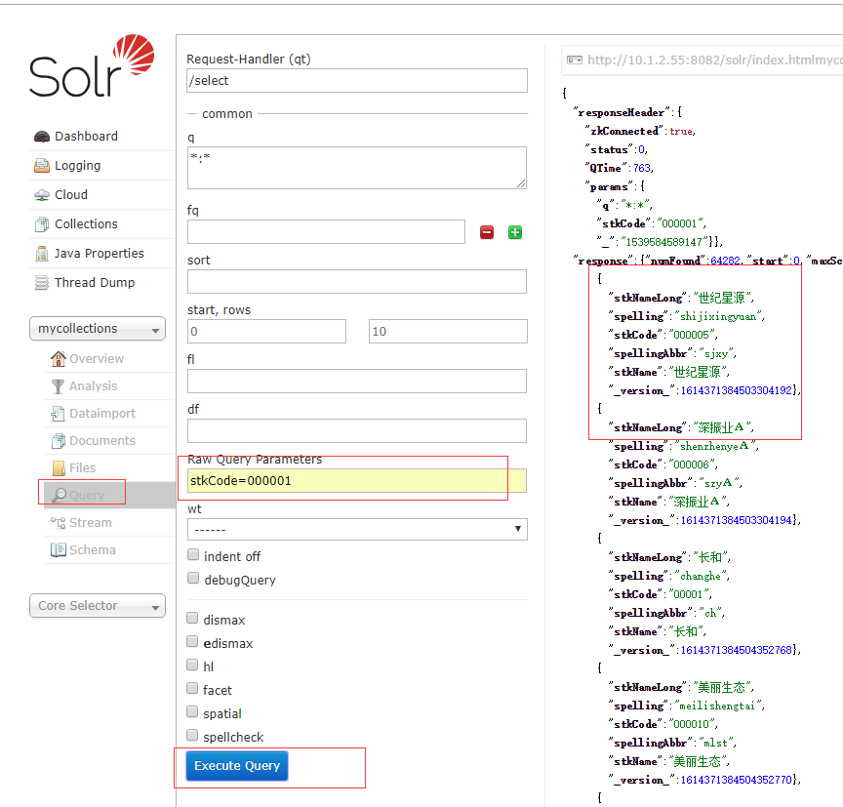Toggle the indent off checkbox
The image size is (843, 807).
[x=193, y=555]
